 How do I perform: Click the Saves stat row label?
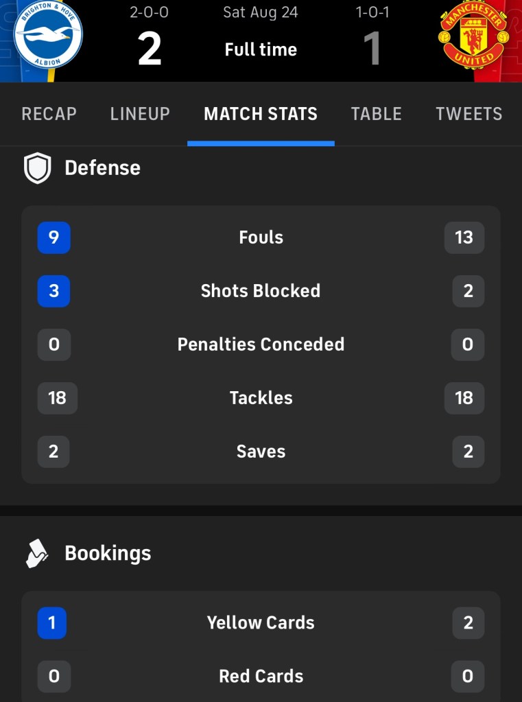pyautogui.click(x=261, y=452)
